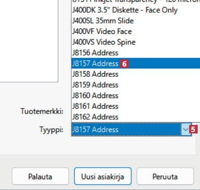Viewport: 200px width, 190px height.
Task: Select J400VS Video Spine label type
Action: pyautogui.click(x=136, y=42)
